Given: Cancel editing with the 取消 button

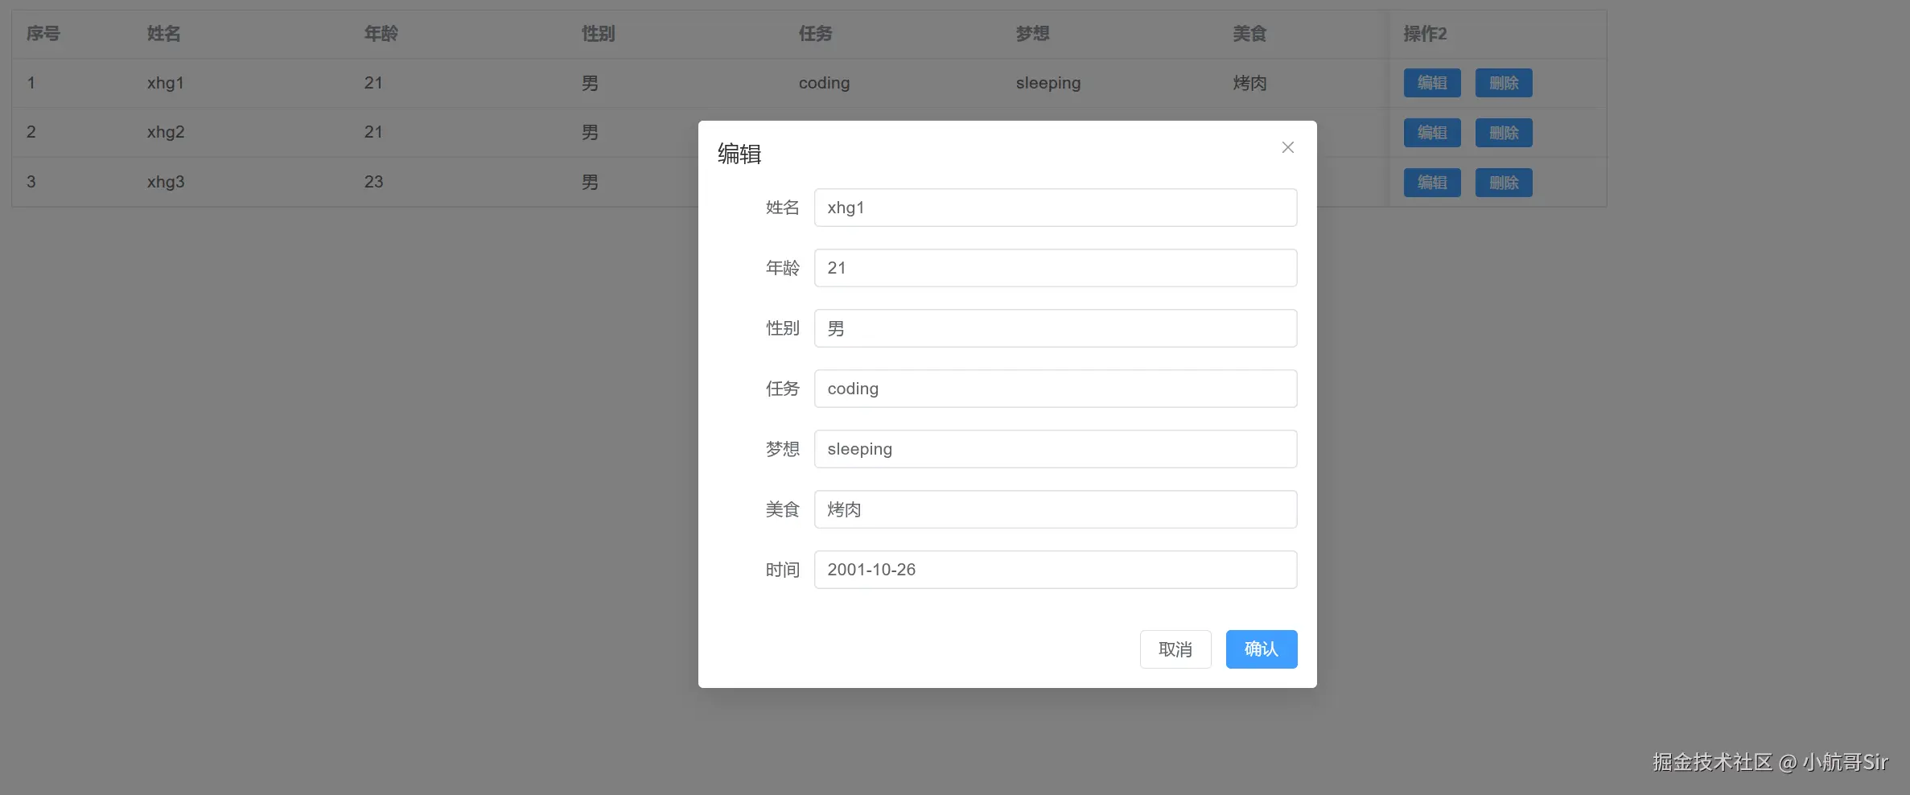Looking at the screenshot, I should tap(1175, 649).
